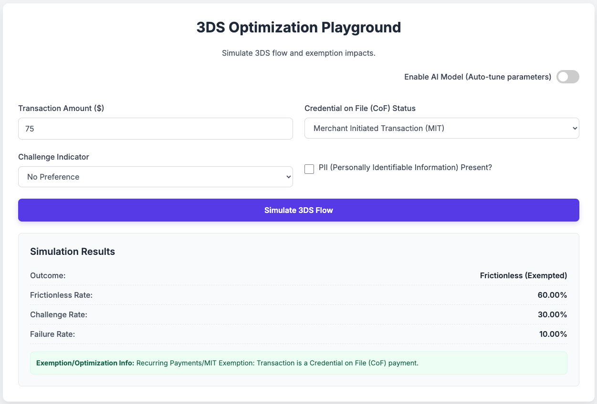This screenshot has height=404, width=597.
Task: Click the 60.00% Frictionless Rate value
Action: 552,295
